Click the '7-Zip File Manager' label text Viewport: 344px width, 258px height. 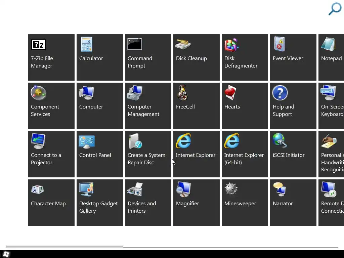[x=42, y=62]
